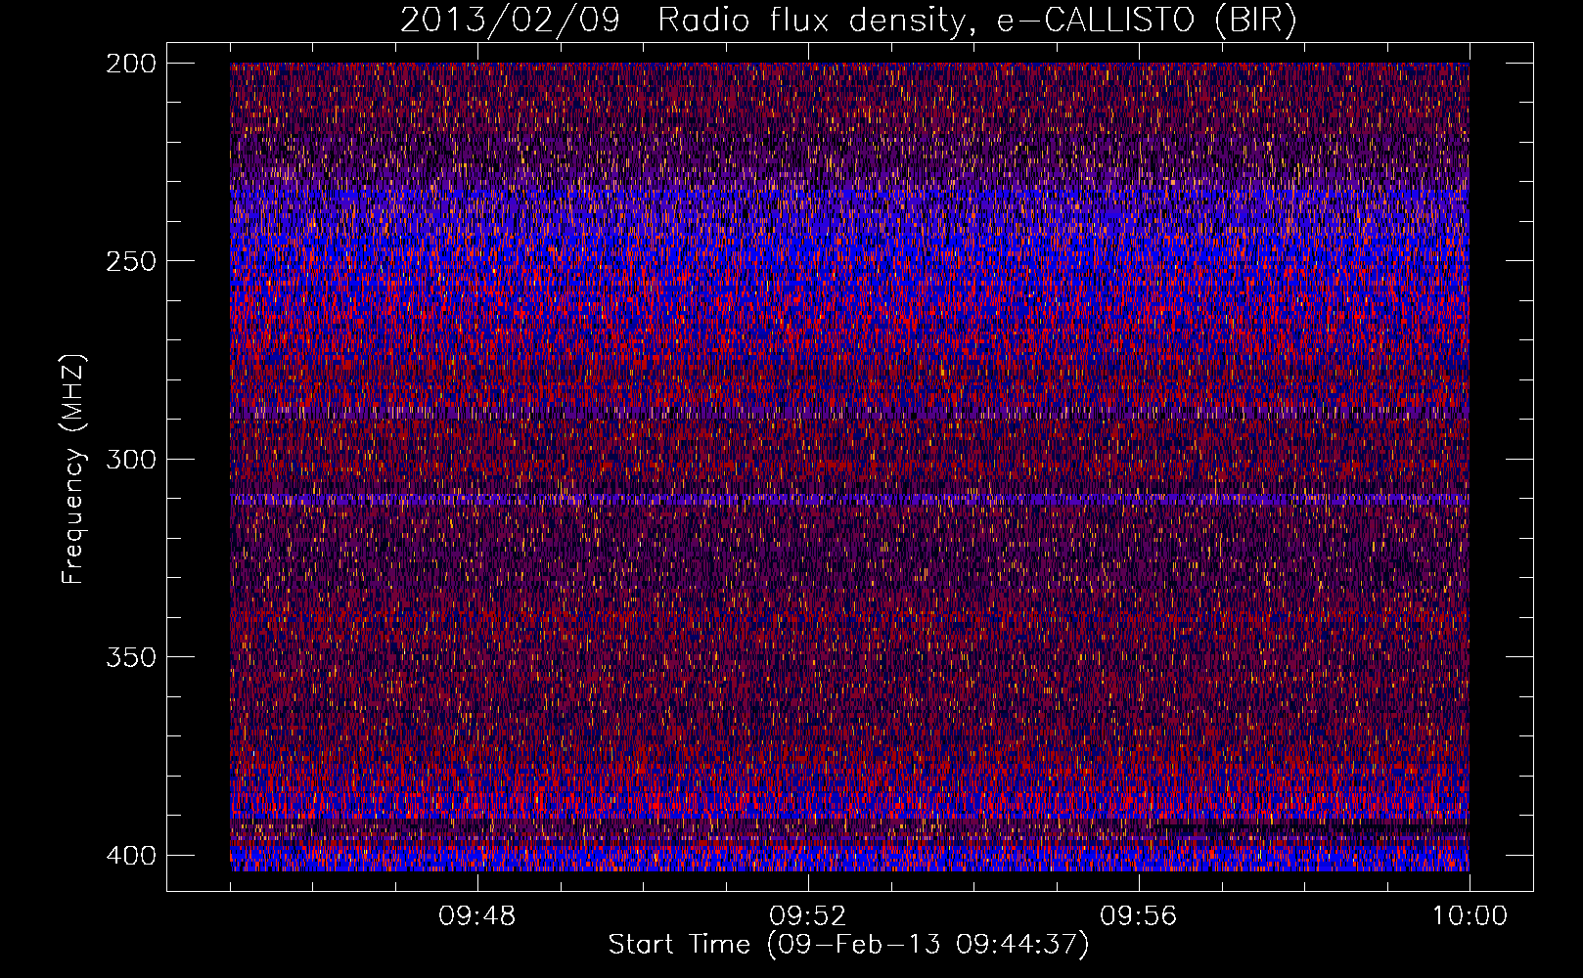The height and width of the screenshot is (978, 1583).
Task: Click the 300 frequency tick label
Action: (x=130, y=459)
